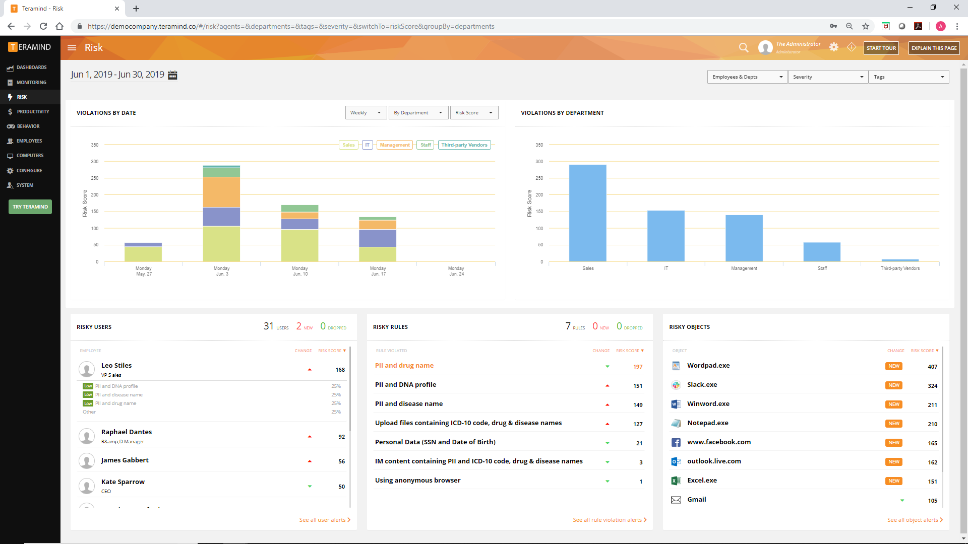Image resolution: width=968 pixels, height=544 pixels.
Task: Open the Severity filter dropdown
Action: [828, 77]
